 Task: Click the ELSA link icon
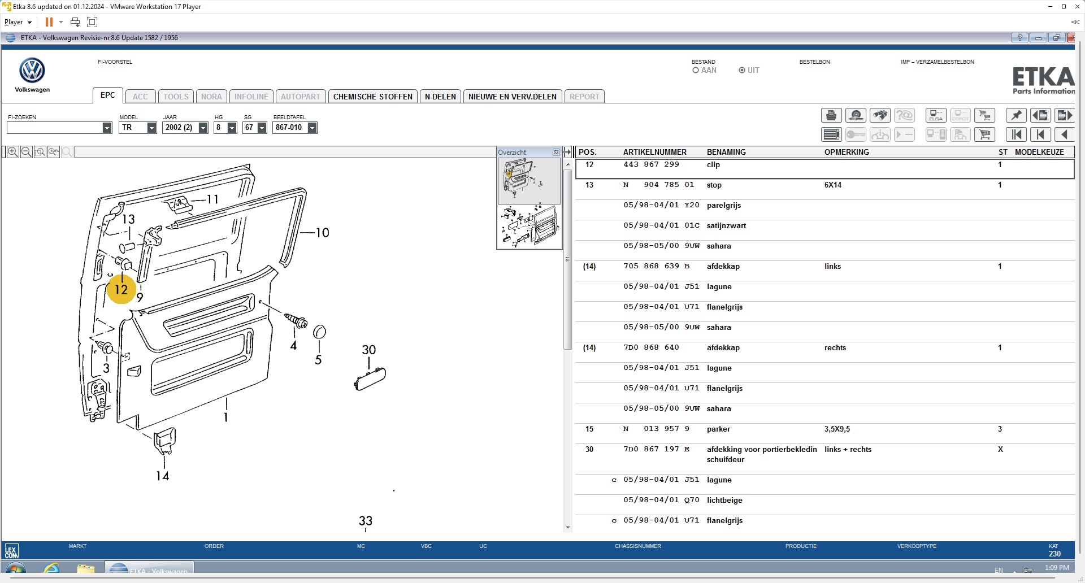936,116
